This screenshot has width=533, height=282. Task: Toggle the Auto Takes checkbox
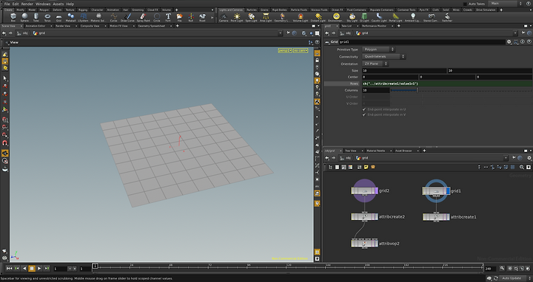465,4
